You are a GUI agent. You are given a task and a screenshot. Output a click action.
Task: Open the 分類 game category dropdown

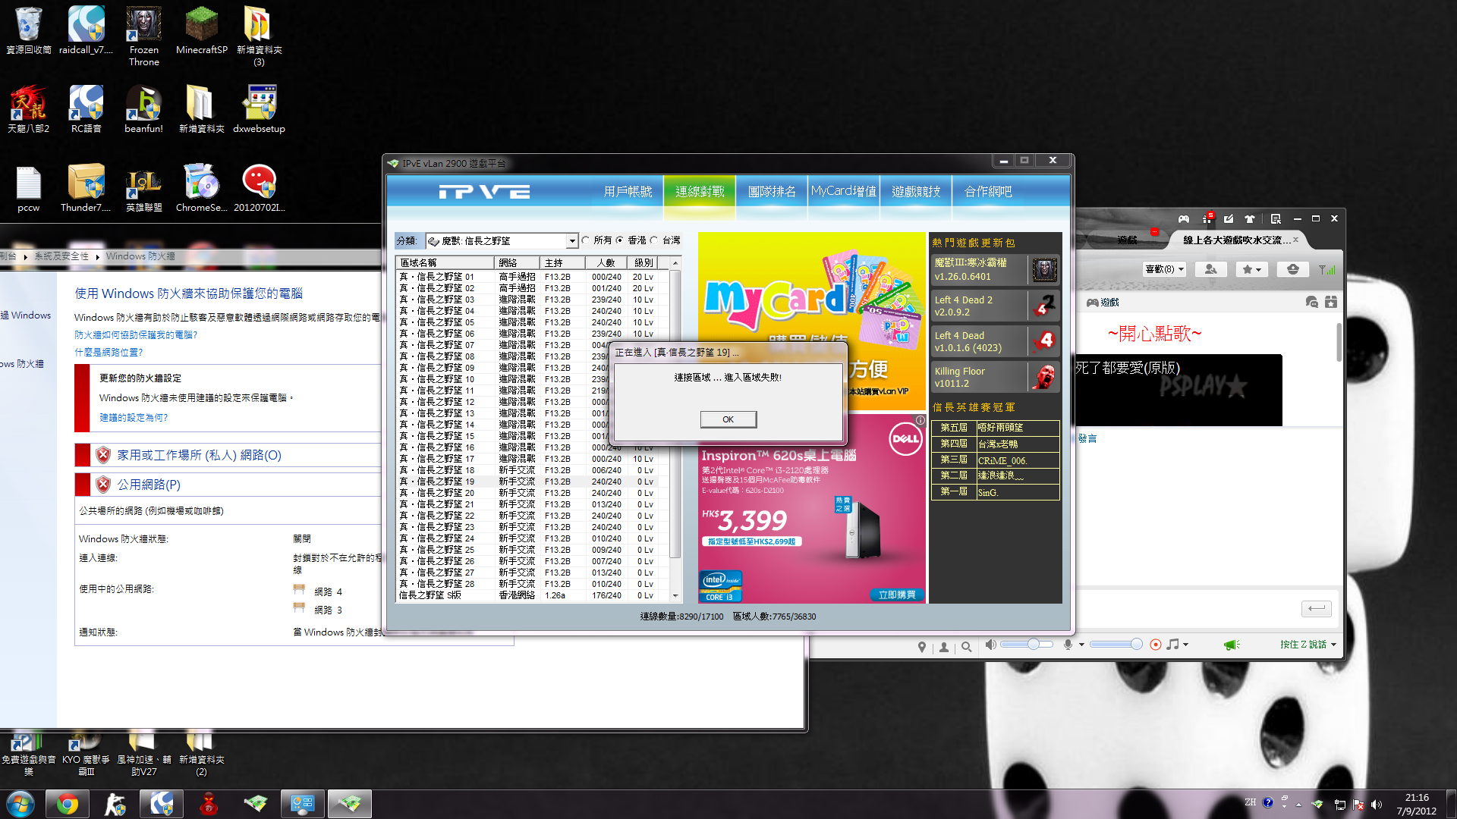[x=571, y=241]
